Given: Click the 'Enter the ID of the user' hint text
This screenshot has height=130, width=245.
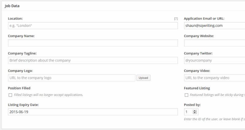Looking at the screenshot, I should coord(214,119).
